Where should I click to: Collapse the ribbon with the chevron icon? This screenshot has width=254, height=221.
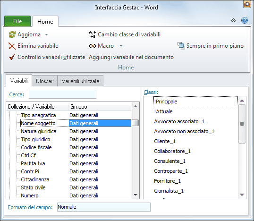[233, 20]
